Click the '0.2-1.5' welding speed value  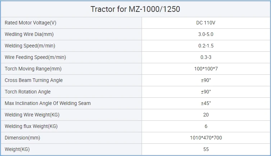[206, 46]
